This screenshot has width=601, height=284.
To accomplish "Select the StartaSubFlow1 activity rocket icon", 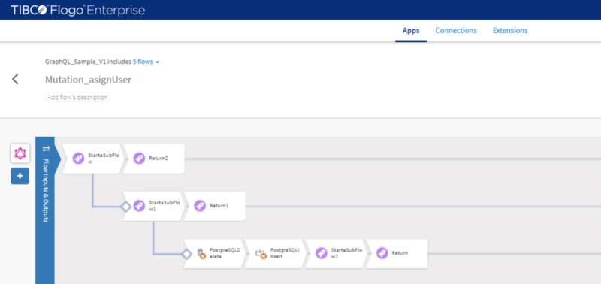I will [x=139, y=206].
